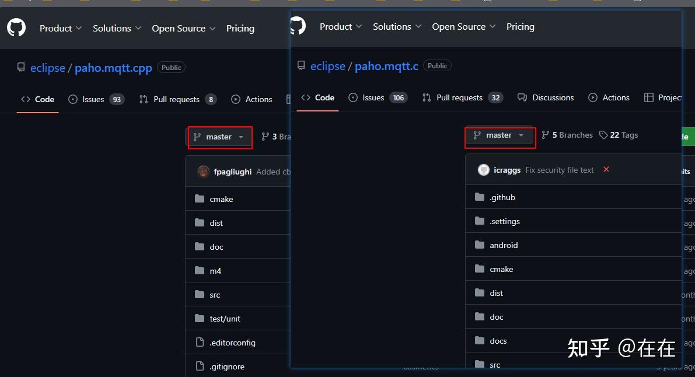
Task: Click folder icon next to .github
Action: (480, 197)
